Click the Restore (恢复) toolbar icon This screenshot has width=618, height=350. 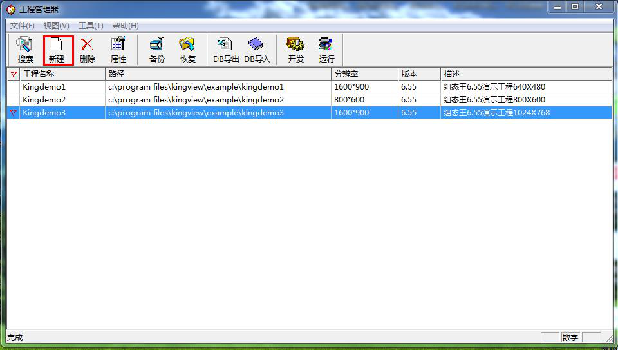187,50
